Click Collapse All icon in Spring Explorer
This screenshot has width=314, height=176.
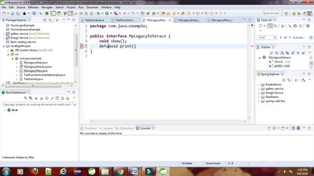pyautogui.click(x=284, y=80)
